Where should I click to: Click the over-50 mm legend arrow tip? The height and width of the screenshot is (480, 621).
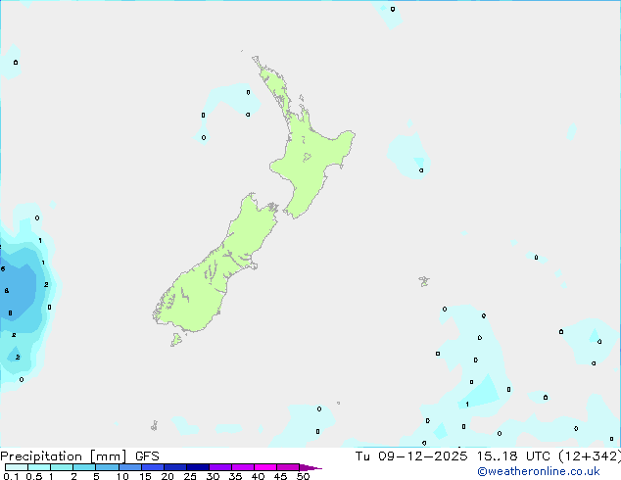[310, 467]
